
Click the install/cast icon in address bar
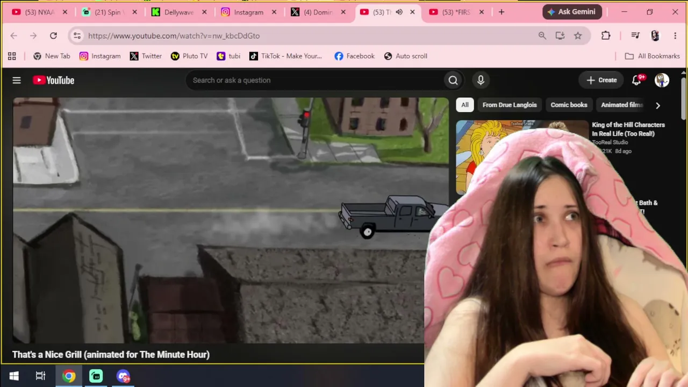tap(560, 35)
